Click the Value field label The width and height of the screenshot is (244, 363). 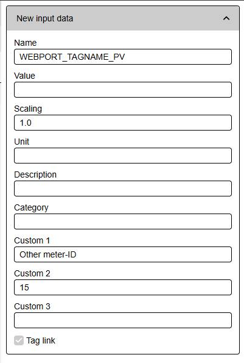[25, 76]
